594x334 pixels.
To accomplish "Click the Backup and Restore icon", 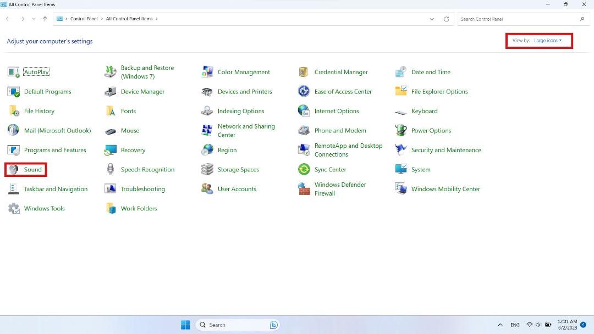I will (x=110, y=72).
